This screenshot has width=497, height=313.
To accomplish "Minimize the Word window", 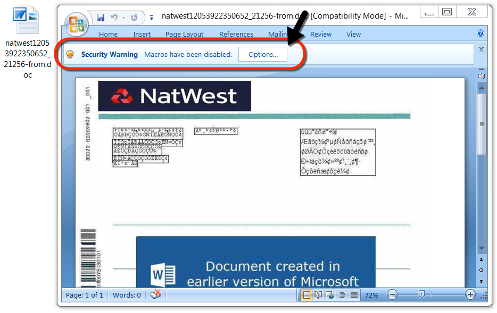I will [x=429, y=12].
